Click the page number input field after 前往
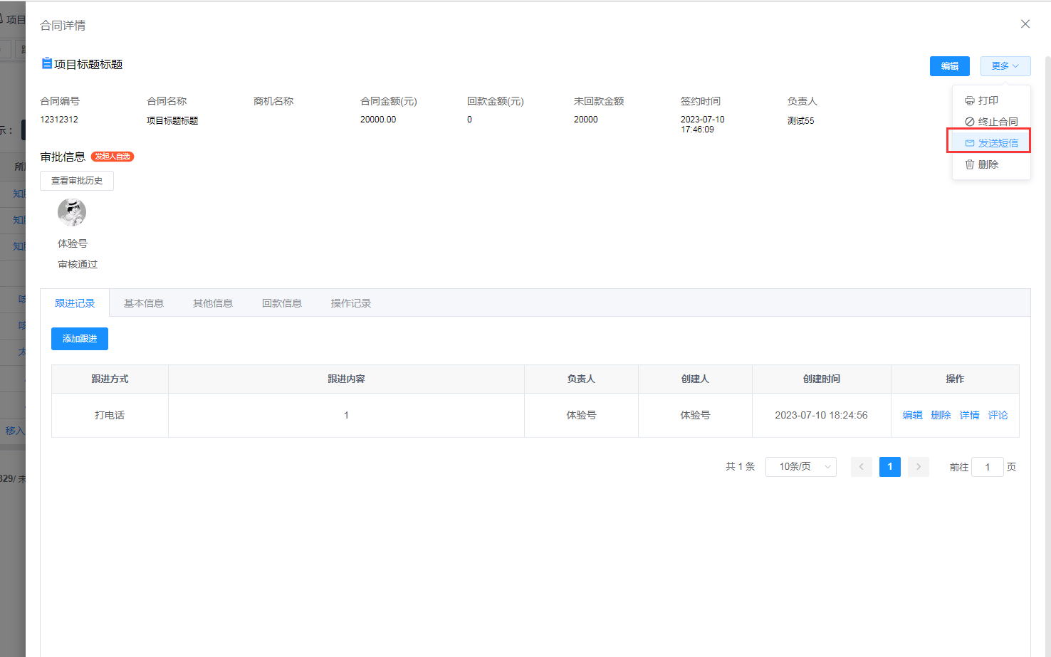Viewport: 1051px width, 657px height. click(x=987, y=467)
